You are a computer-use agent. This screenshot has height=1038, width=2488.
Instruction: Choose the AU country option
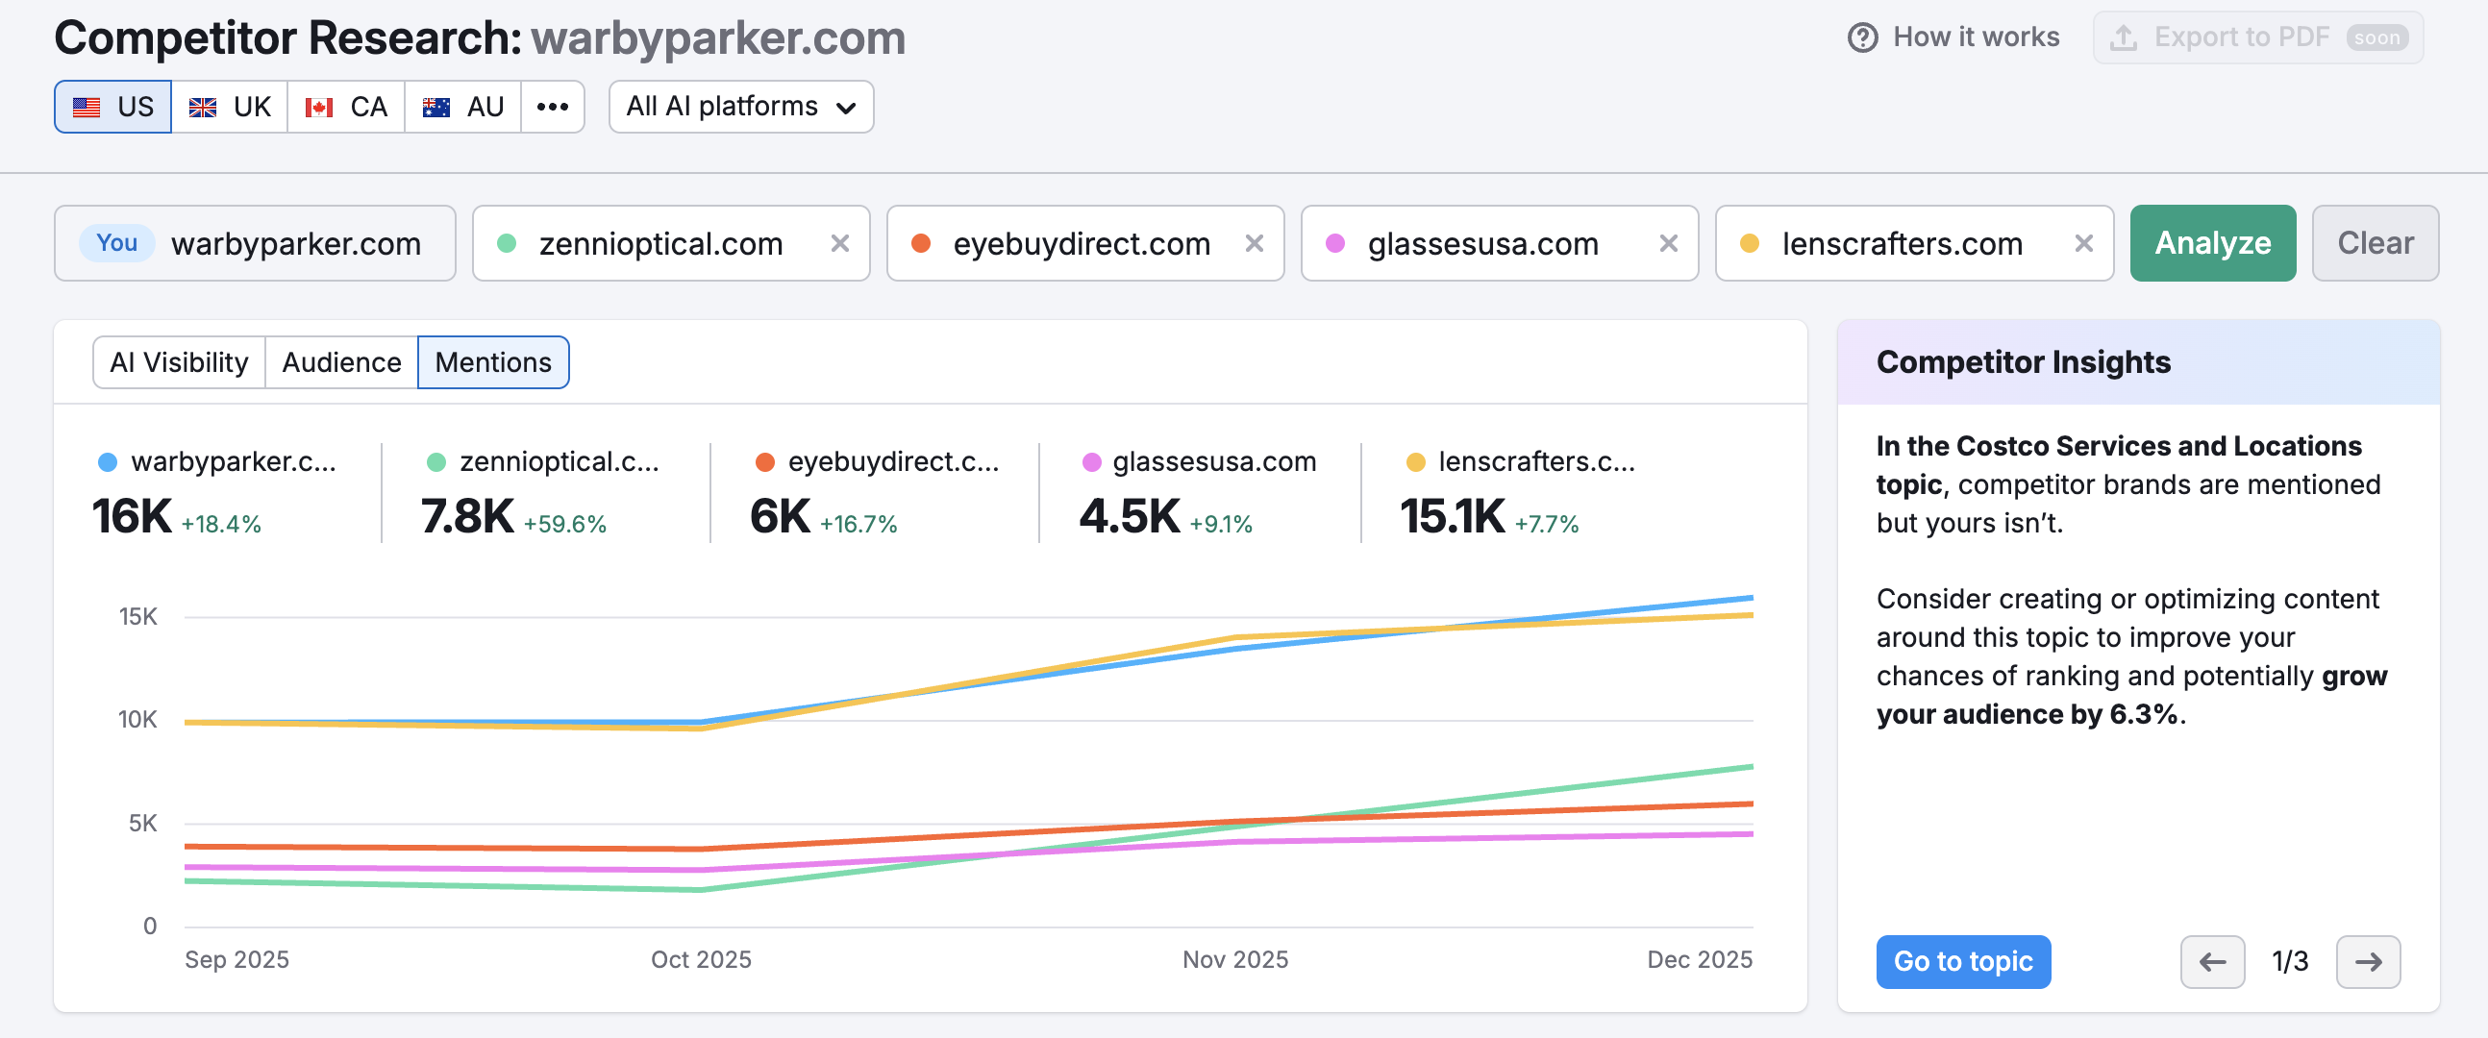coord(463,107)
